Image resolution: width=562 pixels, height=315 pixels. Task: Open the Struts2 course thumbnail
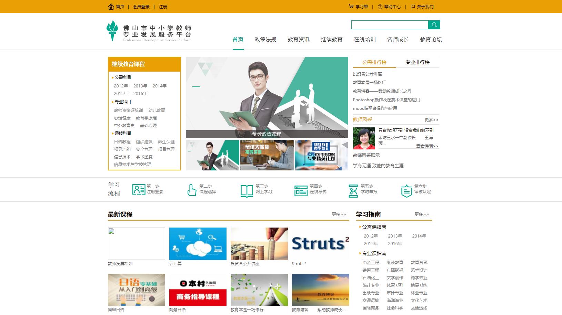tap(321, 244)
